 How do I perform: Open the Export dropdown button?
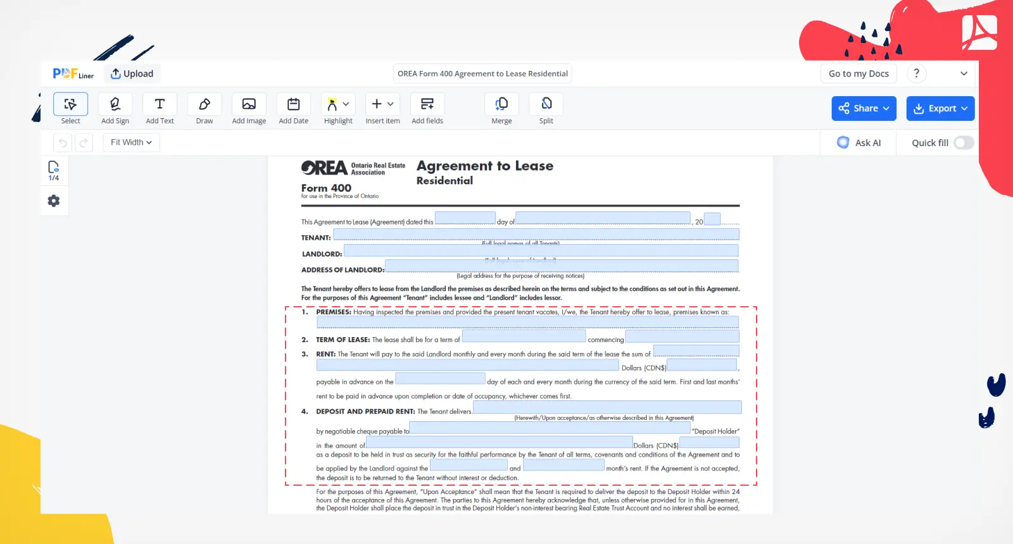click(940, 108)
